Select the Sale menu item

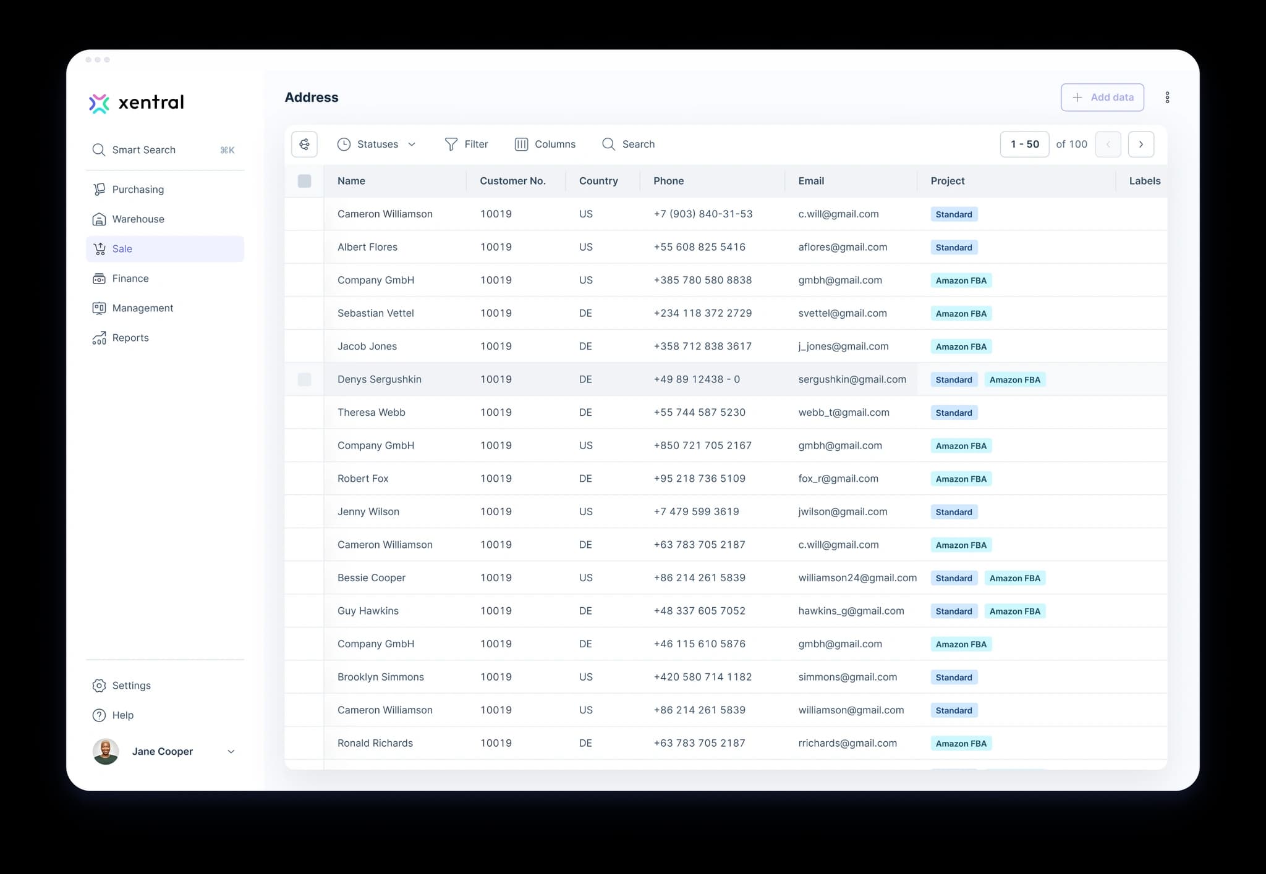pyautogui.click(x=165, y=249)
